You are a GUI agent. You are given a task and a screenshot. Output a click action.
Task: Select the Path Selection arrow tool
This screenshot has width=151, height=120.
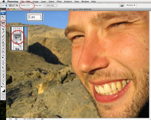point(3,68)
